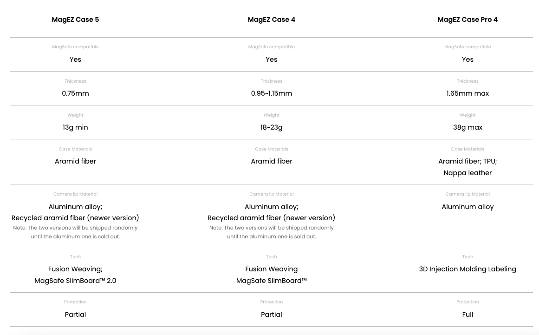Click Aramid fiber under MagEZ Case 5
539x335 pixels.
click(75, 161)
